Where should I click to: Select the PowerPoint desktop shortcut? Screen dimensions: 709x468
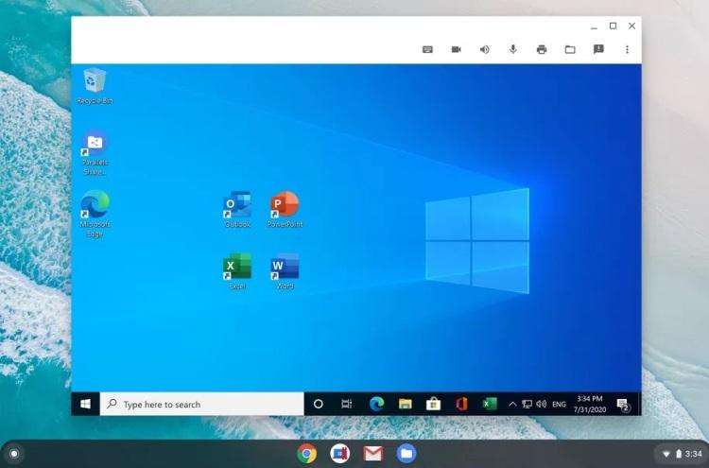284,206
